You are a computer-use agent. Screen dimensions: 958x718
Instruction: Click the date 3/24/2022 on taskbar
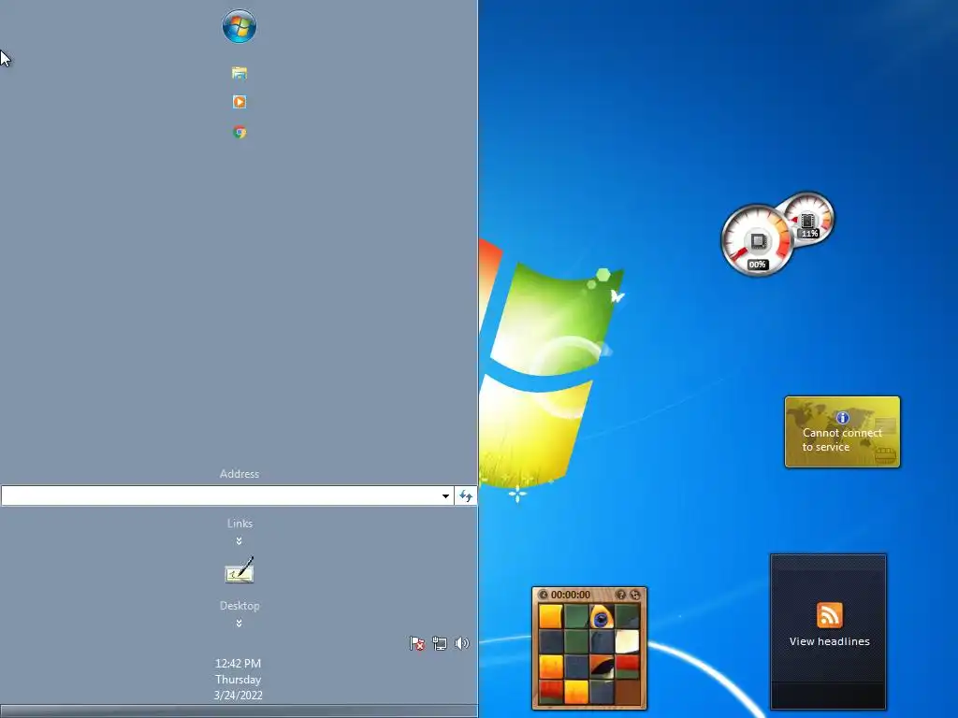point(238,695)
